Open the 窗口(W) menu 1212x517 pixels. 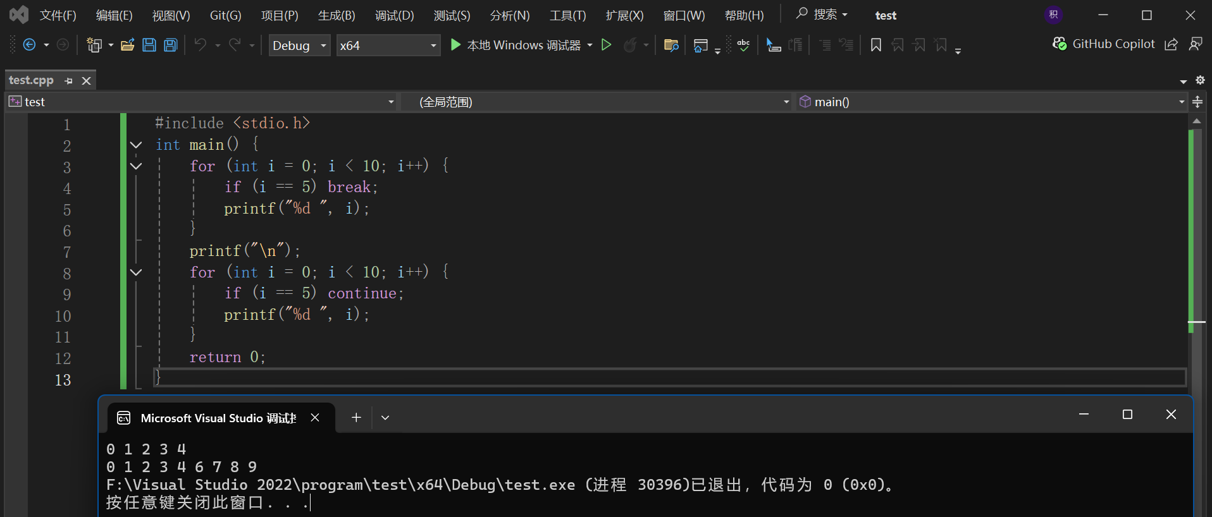click(684, 15)
